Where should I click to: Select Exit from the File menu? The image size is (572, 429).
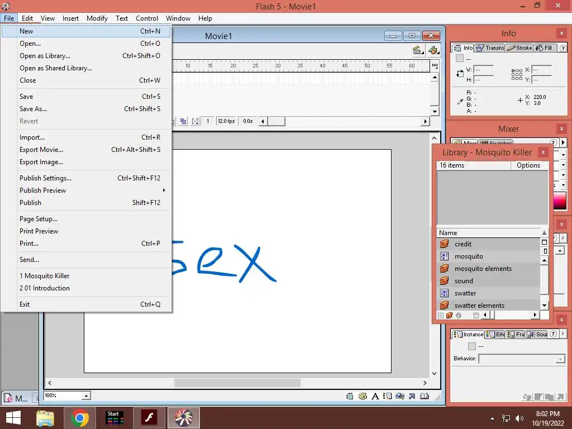[x=86, y=304]
